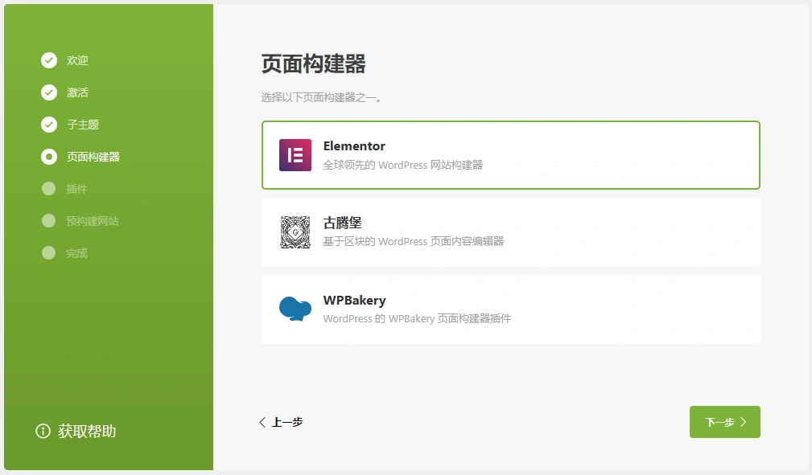Click the 下一步 button
812x475 pixels.
click(724, 421)
